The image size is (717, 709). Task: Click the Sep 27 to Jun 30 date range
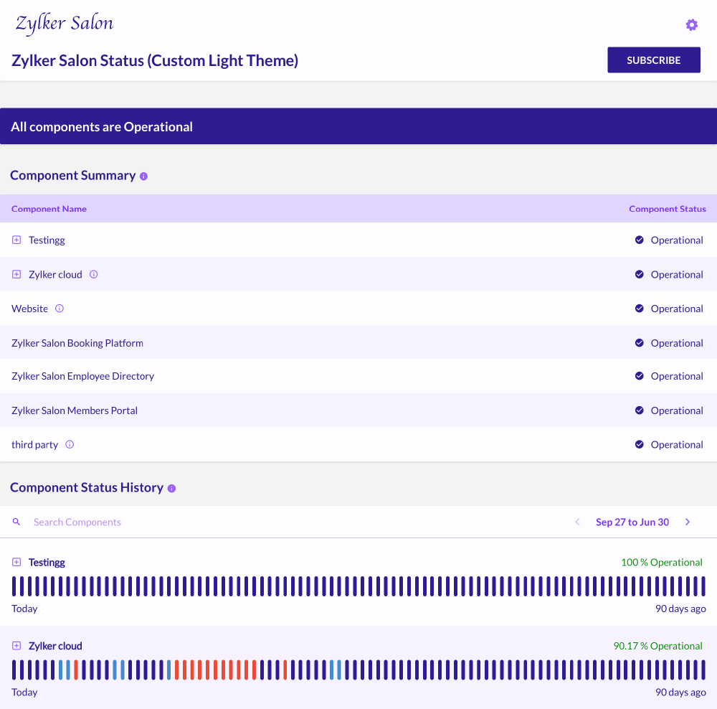pyautogui.click(x=632, y=522)
